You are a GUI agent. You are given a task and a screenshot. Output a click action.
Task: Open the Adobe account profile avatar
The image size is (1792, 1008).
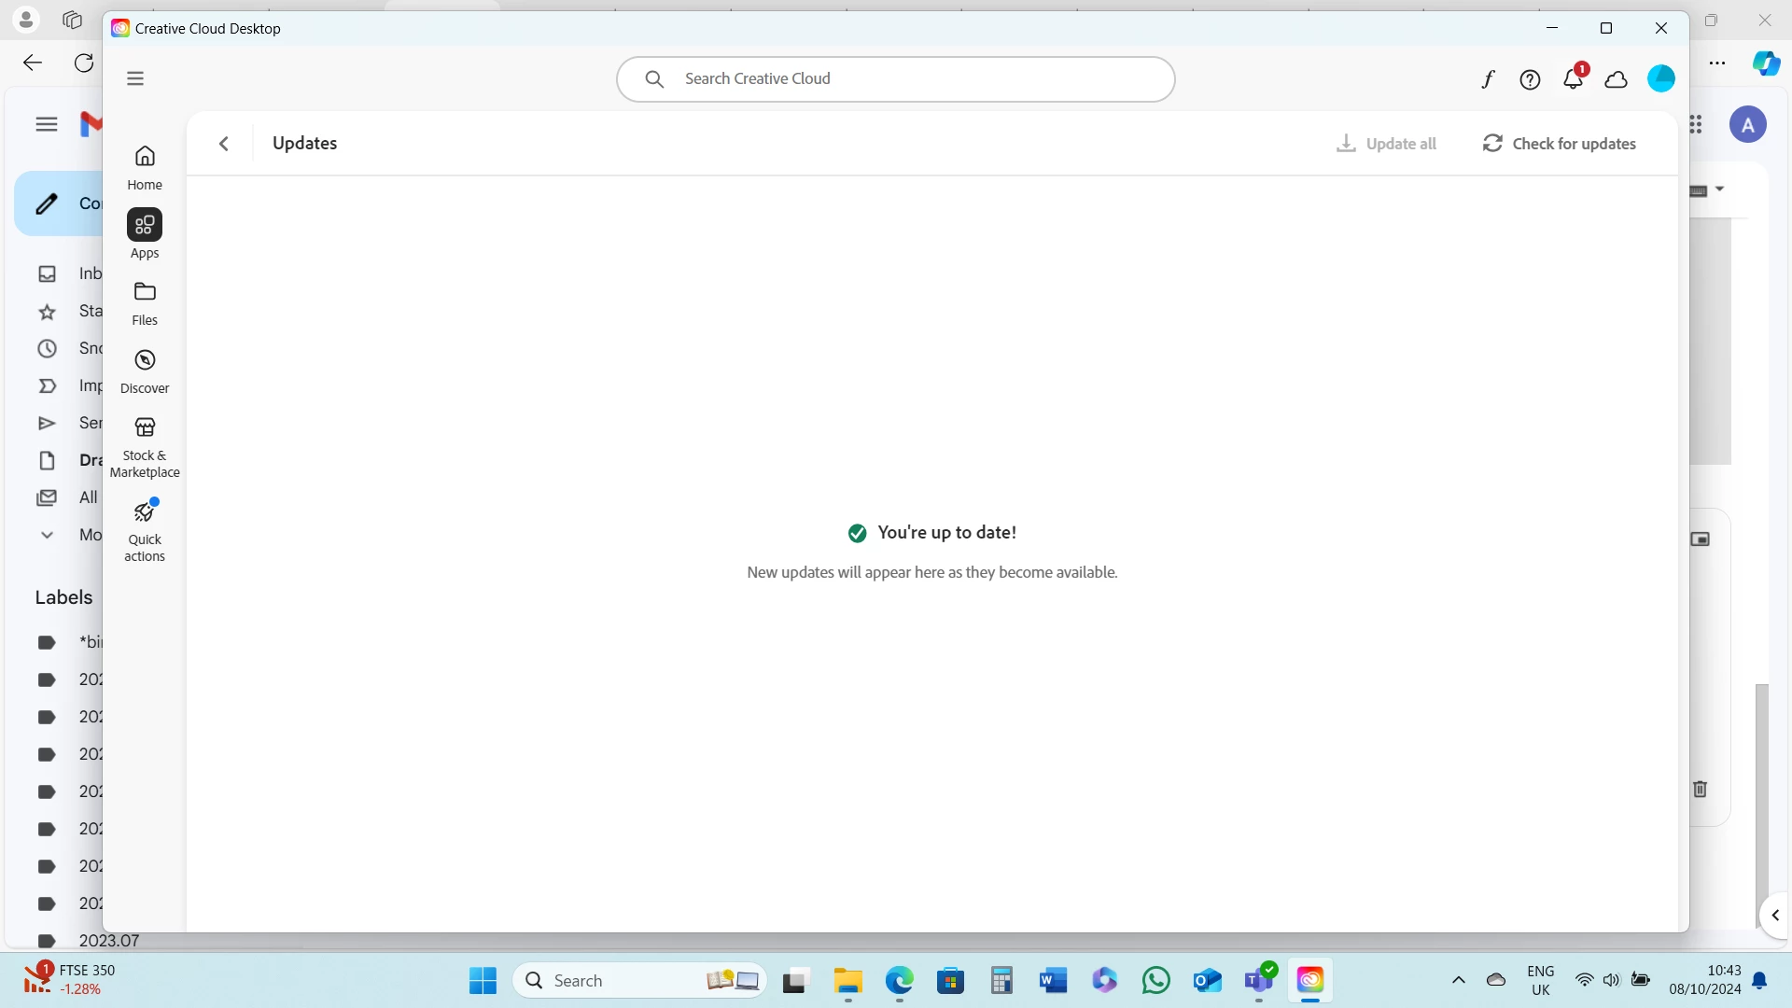1661,78
